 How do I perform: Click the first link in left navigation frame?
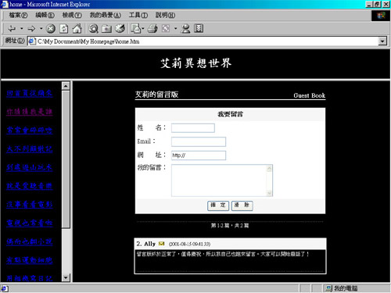[30, 93]
